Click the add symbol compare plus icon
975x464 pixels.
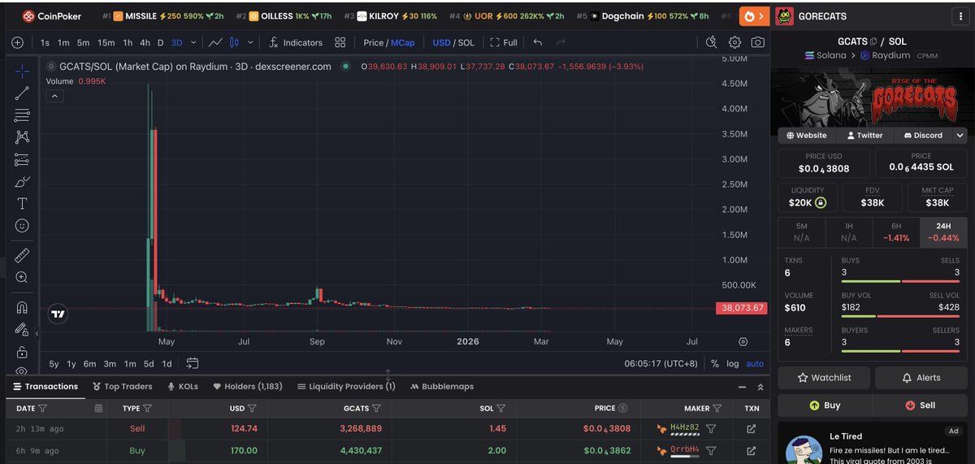point(18,42)
